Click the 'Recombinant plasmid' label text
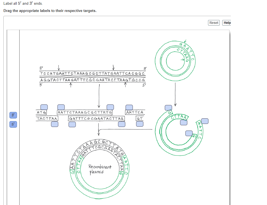Image resolution: width=267 pixels, height=205 pixels. click(100, 169)
